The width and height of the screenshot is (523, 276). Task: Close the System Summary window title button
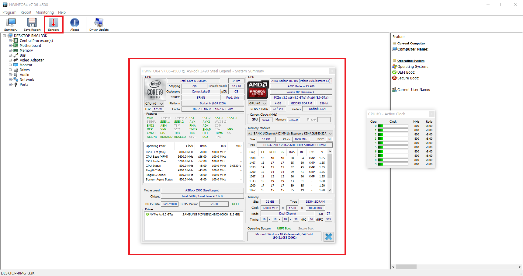point(332,71)
